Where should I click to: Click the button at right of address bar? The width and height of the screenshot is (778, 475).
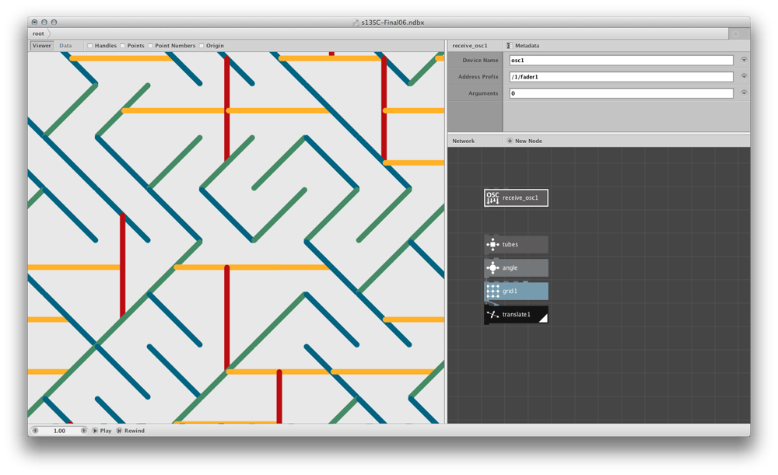pos(736,33)
